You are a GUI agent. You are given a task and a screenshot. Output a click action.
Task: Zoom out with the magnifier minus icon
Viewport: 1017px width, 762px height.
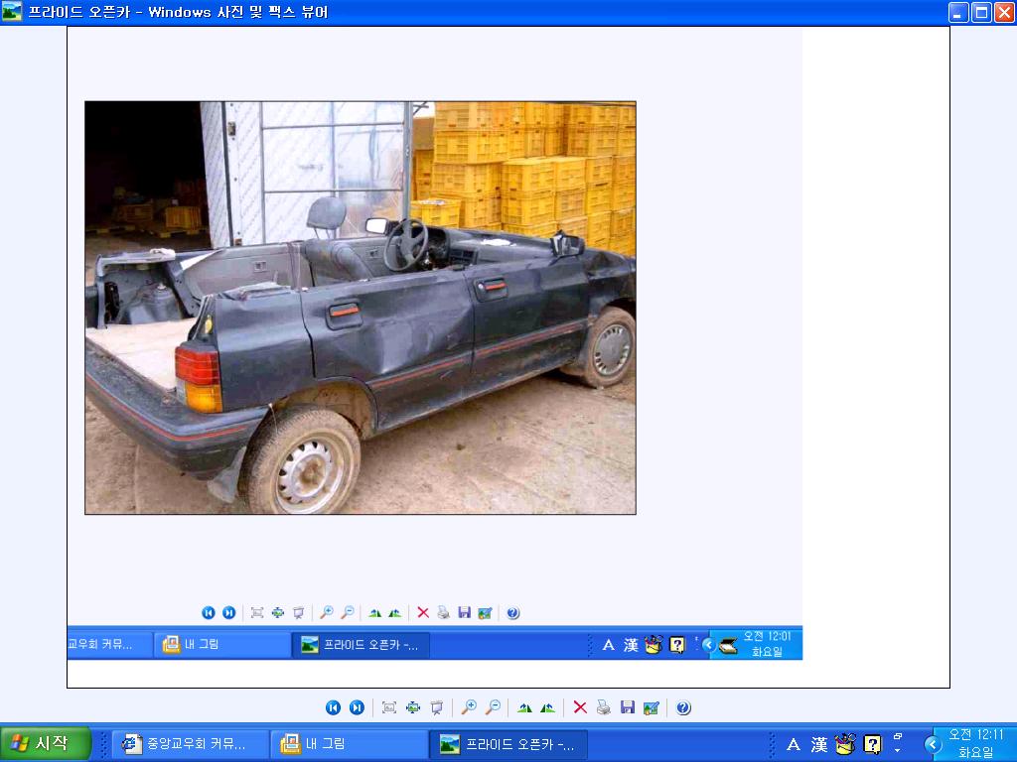point(492,707)
